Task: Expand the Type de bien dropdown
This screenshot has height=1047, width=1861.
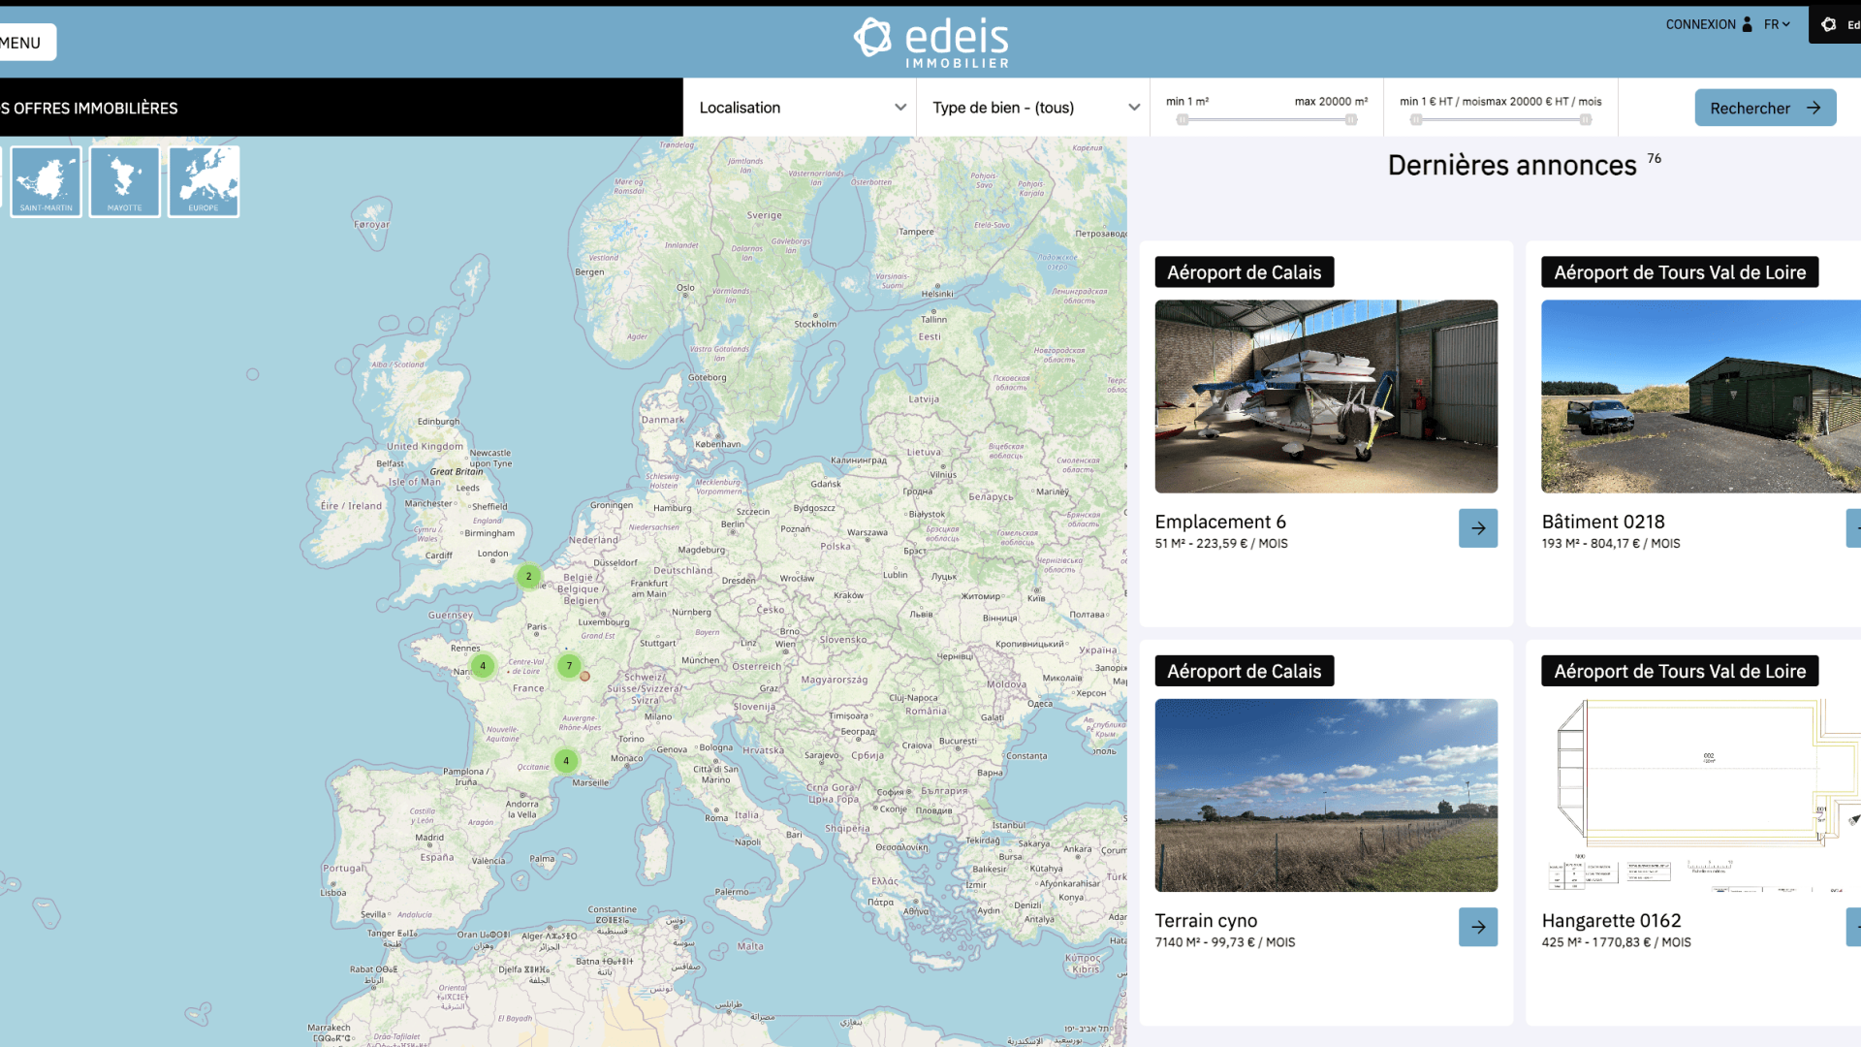Action: [1033, 108]
